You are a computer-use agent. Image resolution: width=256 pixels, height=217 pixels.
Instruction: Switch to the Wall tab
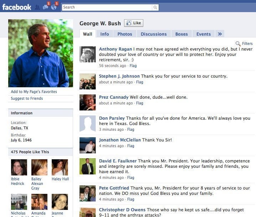(x=87, y=34)
